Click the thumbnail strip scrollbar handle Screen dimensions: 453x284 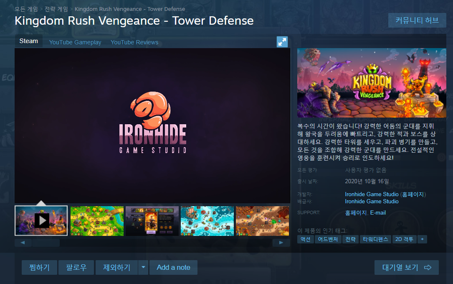46,243
